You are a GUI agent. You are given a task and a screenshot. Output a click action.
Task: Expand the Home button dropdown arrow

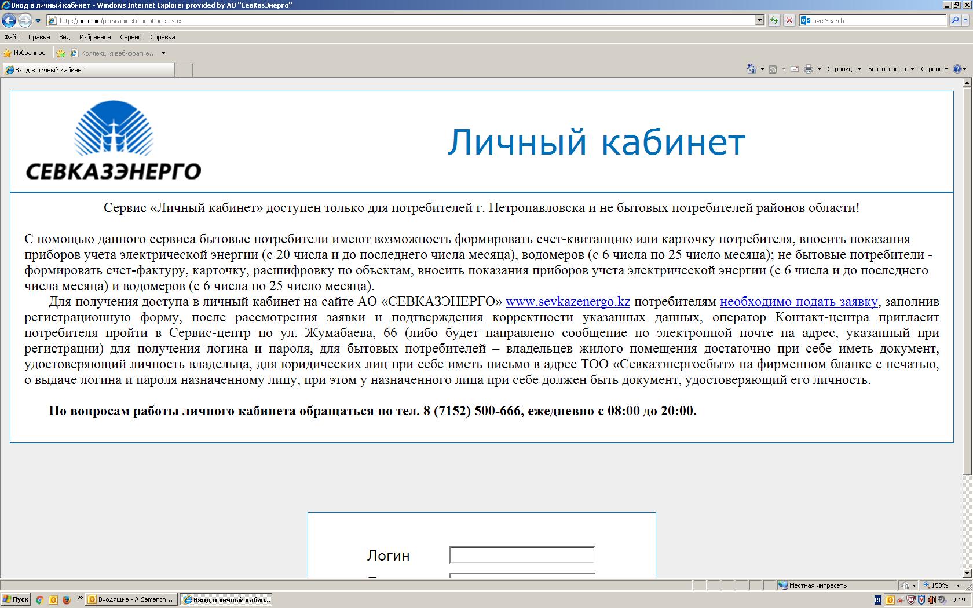coord(762,69)
